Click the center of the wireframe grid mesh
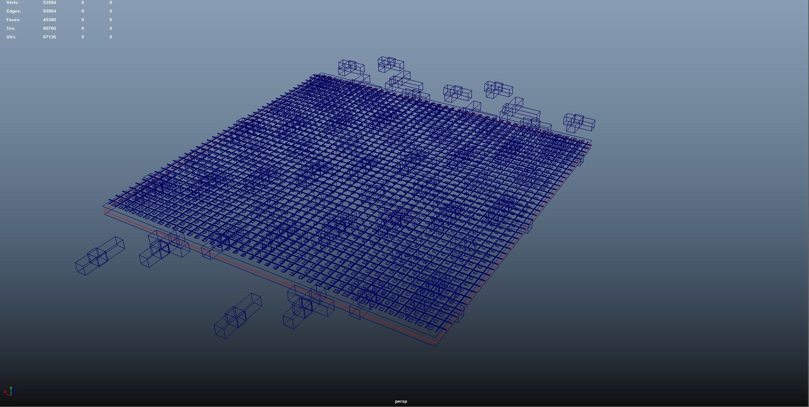This screenshot has height=407, width=809. tap(349, 203)
